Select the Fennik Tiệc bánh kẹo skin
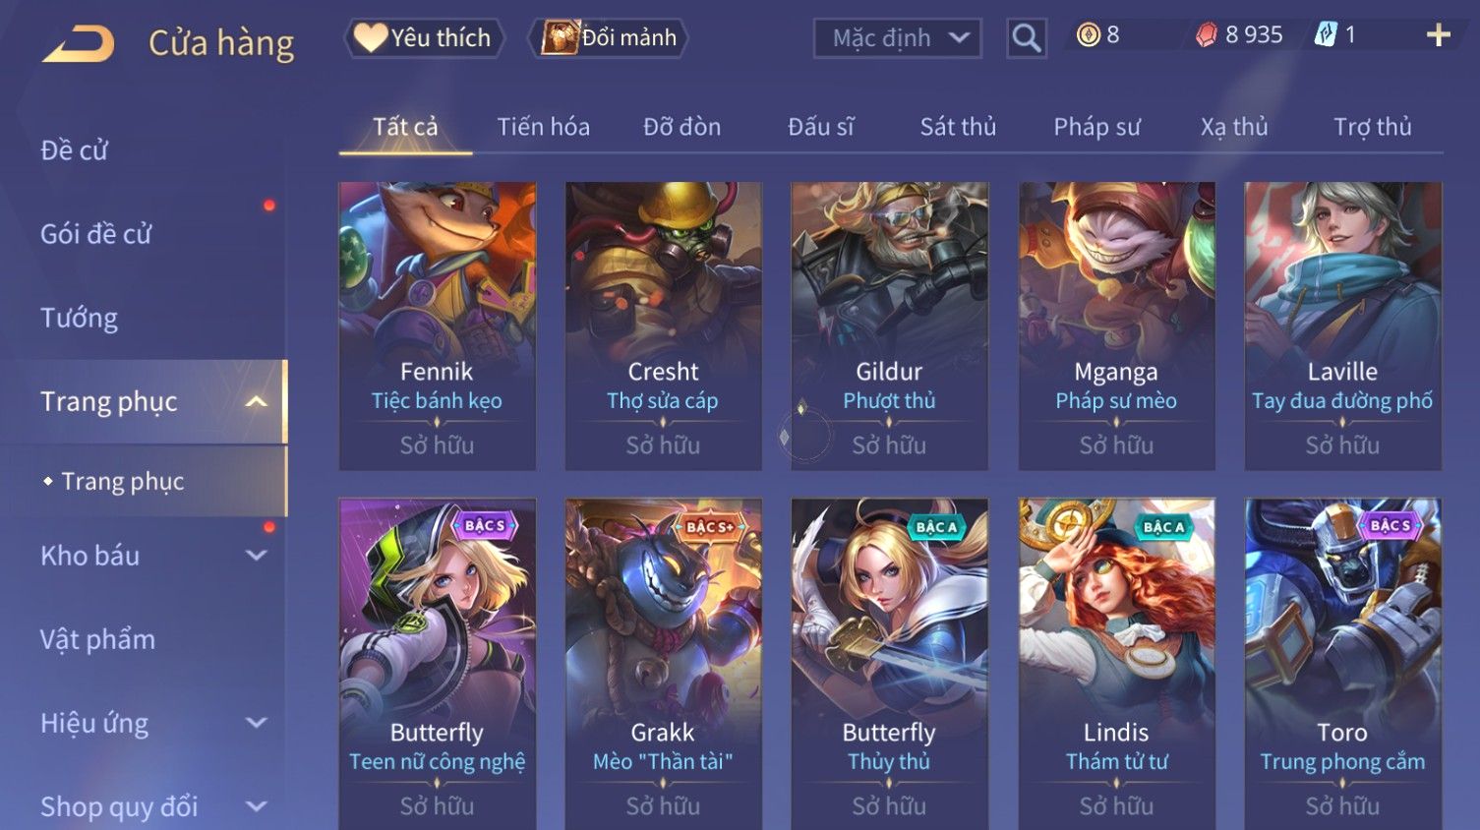This screenshot has width=1480, height=830. (x=438, y=326)
